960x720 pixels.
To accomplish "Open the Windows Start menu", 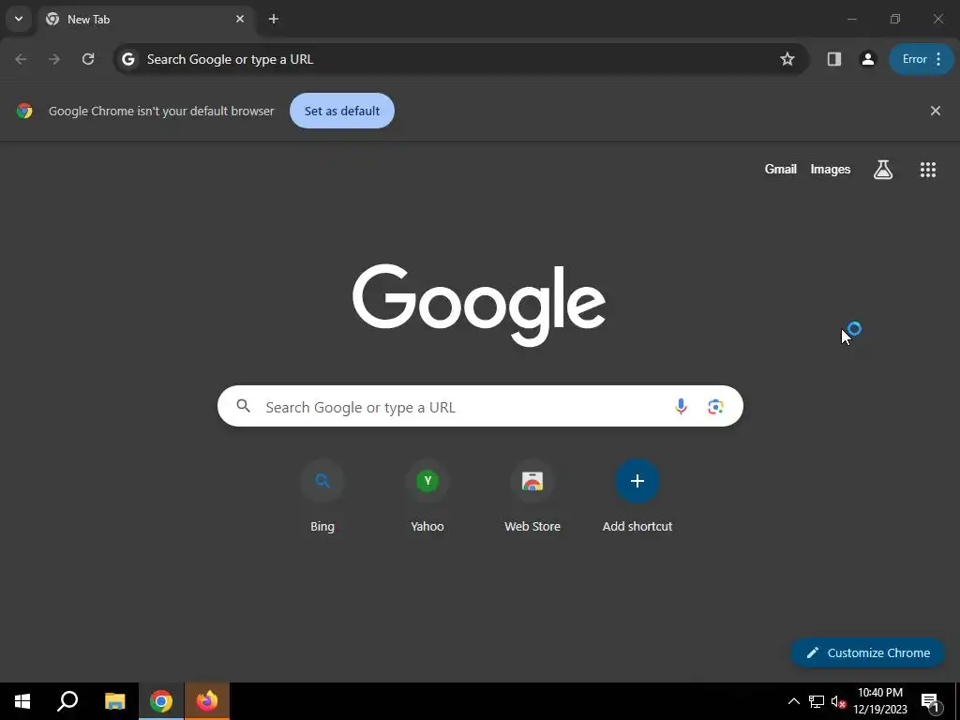I will 22,701.
